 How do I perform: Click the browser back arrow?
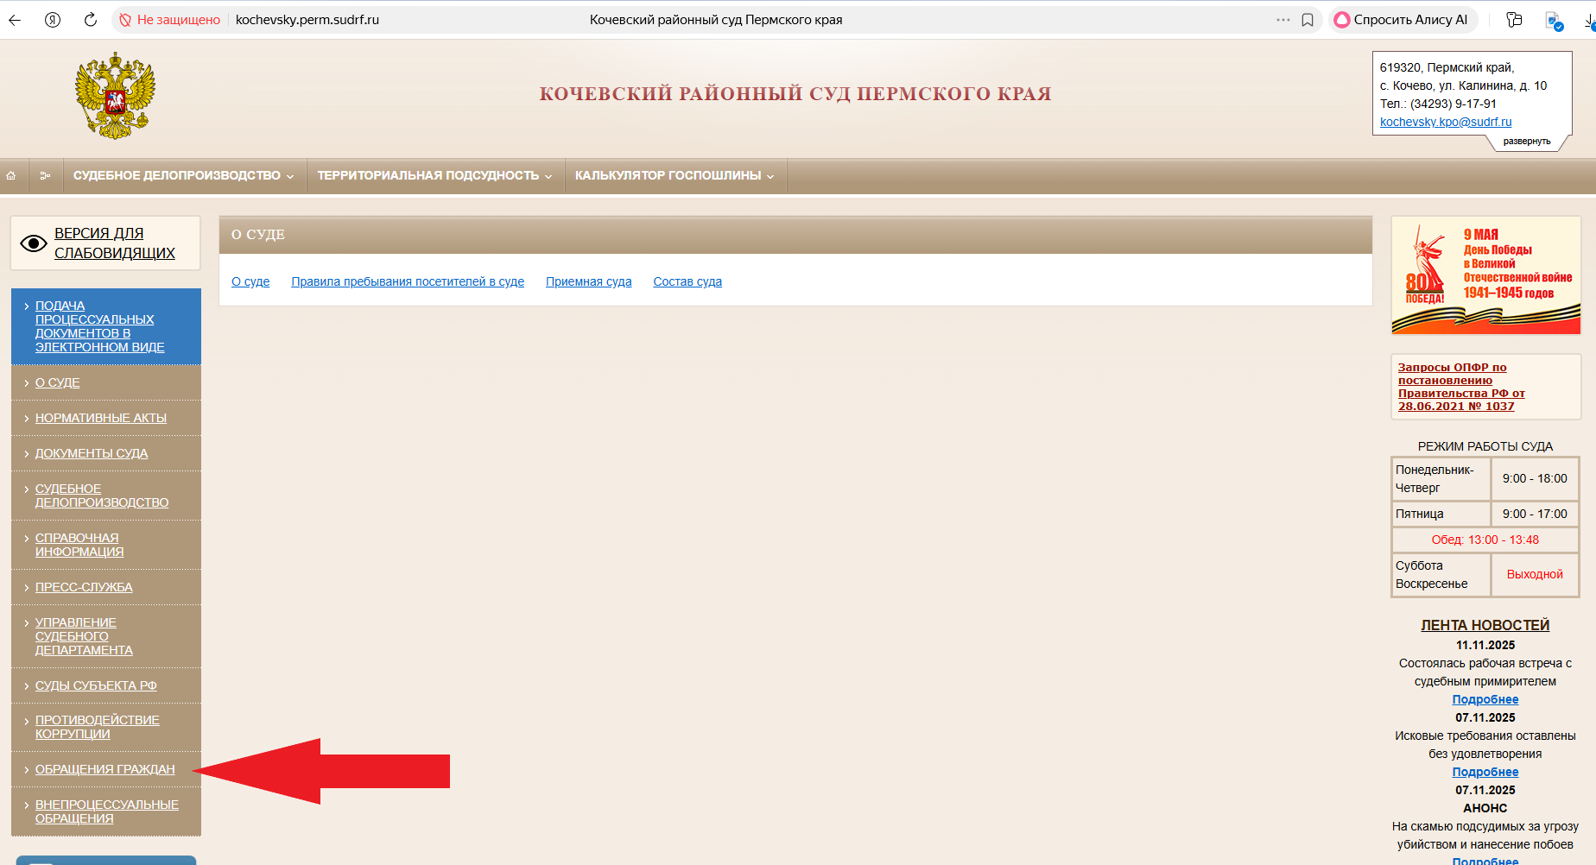(15, 20)
